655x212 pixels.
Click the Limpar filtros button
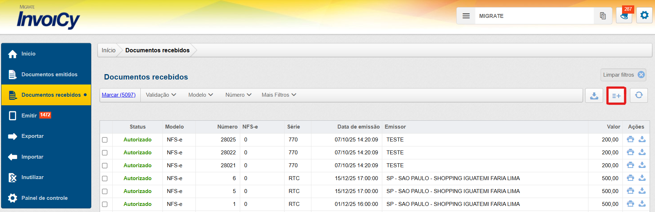623,75
